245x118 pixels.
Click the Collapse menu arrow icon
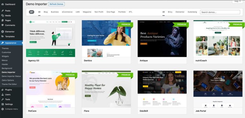[x=3, y=109]
